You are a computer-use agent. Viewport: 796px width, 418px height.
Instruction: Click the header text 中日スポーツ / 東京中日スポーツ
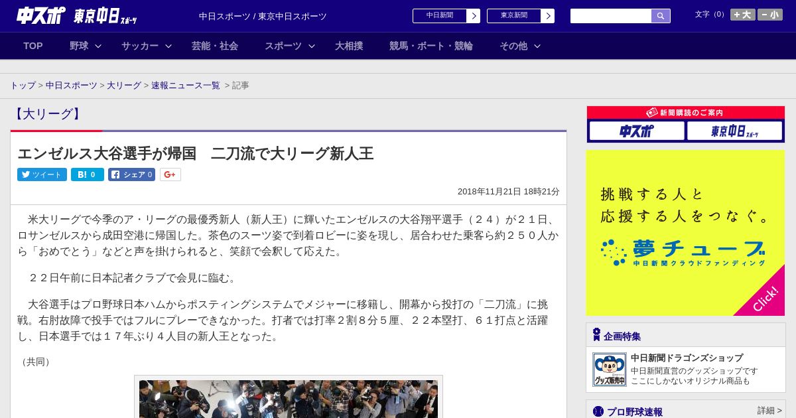pyautogui.click(x=263, y=16)
